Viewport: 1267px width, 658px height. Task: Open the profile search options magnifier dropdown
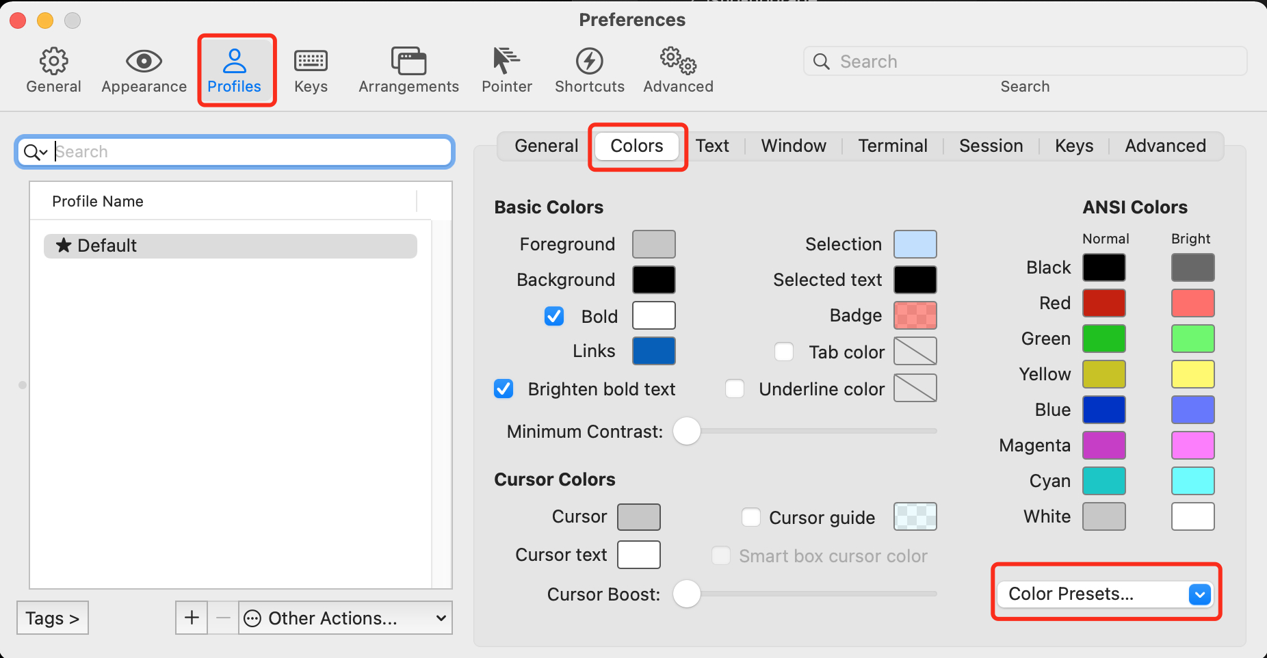(35, 152)
